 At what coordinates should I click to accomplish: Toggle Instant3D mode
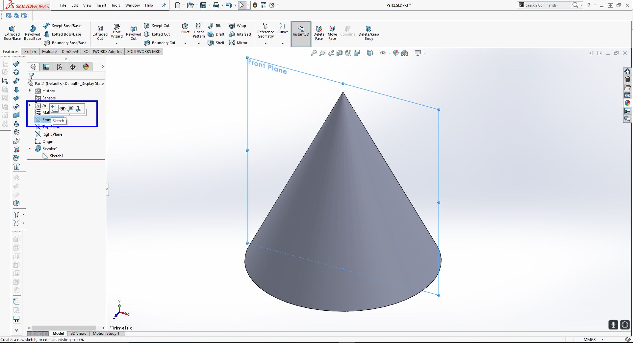click(x=301, y=34)
